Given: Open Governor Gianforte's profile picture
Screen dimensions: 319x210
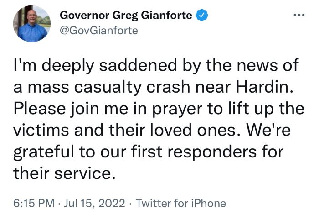Looking at the screenshot, I should pyautogui.click(x=32, y=24).
